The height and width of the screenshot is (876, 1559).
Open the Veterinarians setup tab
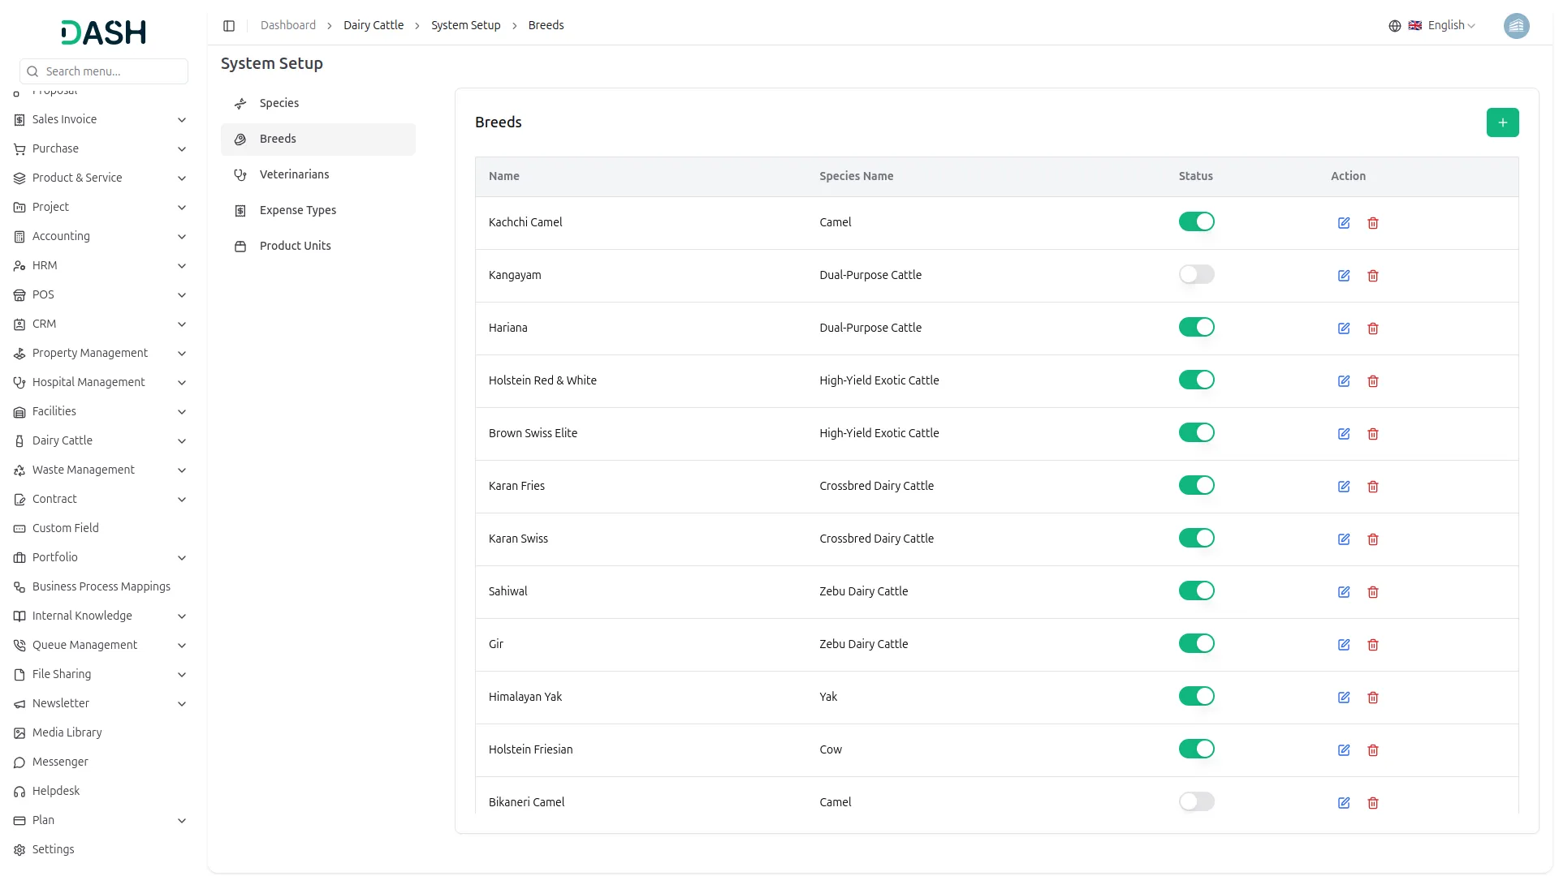pyautogui.click(x=294, y=174)
